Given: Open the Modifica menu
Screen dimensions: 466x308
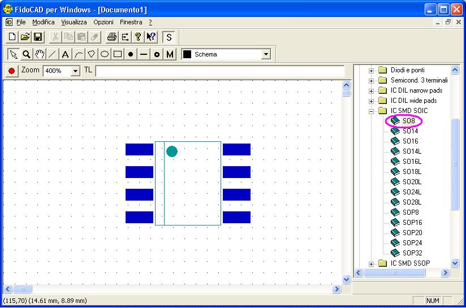Looking at the screenshot, I should click(x=44, y=22).
